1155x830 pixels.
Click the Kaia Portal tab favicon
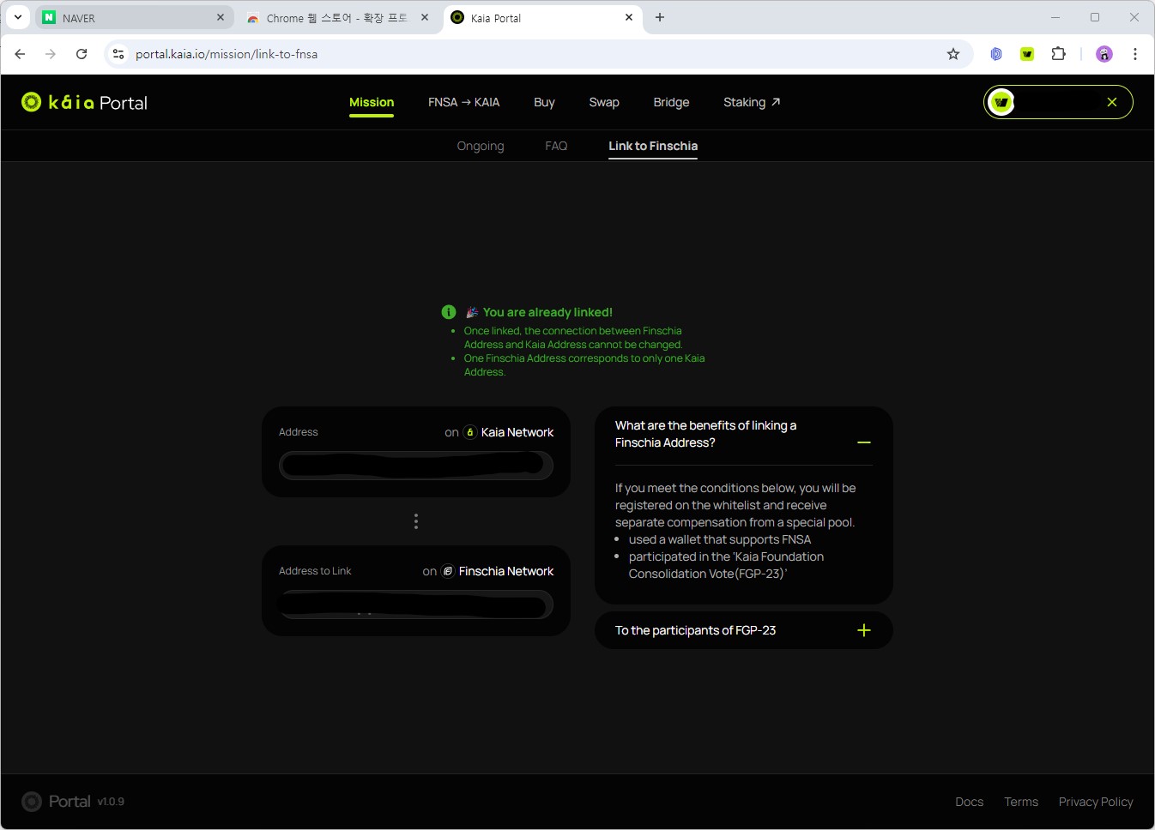pyautogui.click(x=457, y=17)
